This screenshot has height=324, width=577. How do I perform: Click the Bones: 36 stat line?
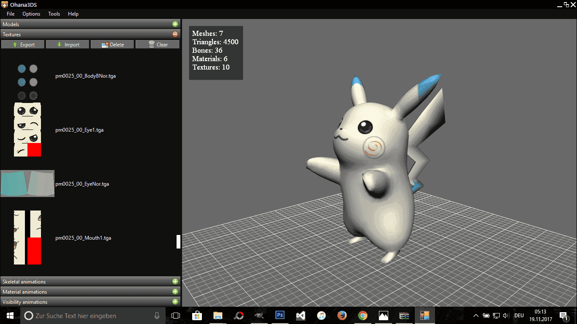point(207,50)
